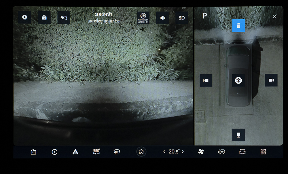Launch Android Auto from the dock
The height and width of the screenshot is (174, 288).
click(75, 152)
